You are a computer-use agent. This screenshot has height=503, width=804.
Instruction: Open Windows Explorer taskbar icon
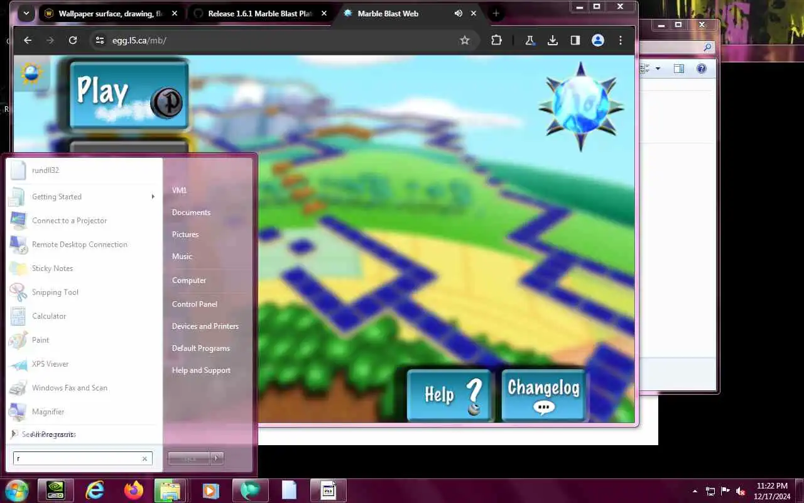[169, 490]
